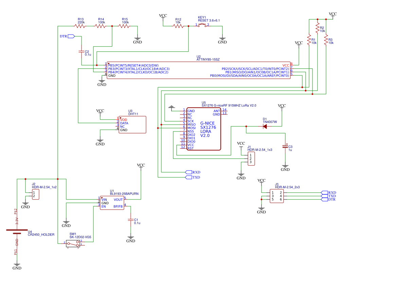Select resistor R2 10k symbol
397x281 pixels.
pyautogui.click(x=318, y=29)
